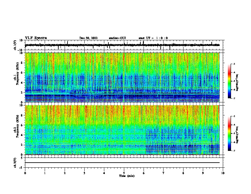This screenshot has width=251, height=194.
Task: Click the "station=OUI" label
Action: click(x=117, y=38)
